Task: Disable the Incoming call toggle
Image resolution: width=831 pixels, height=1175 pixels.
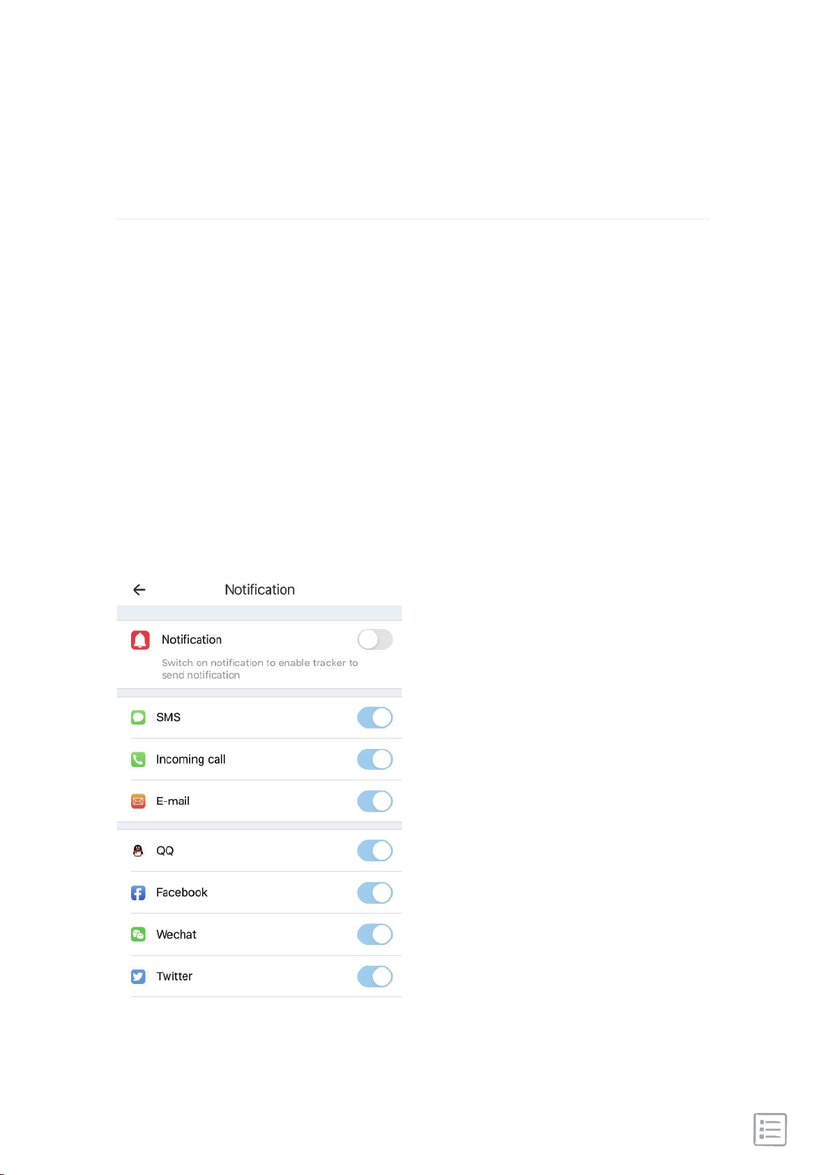Action: click(375, 759)
